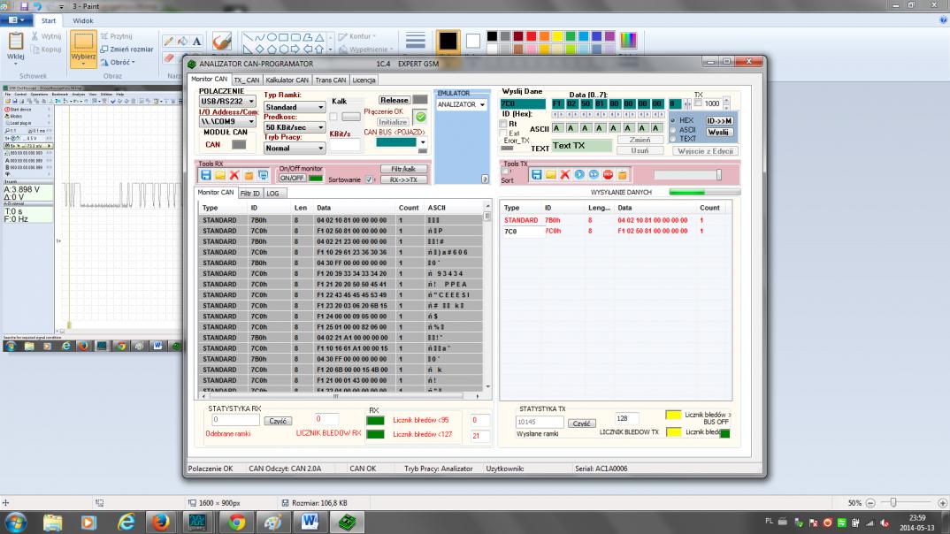The height and width of the screenshot is (534, 950).
Task: Open the yellow folder icon in Tools RX
Action: pos(220,175)
